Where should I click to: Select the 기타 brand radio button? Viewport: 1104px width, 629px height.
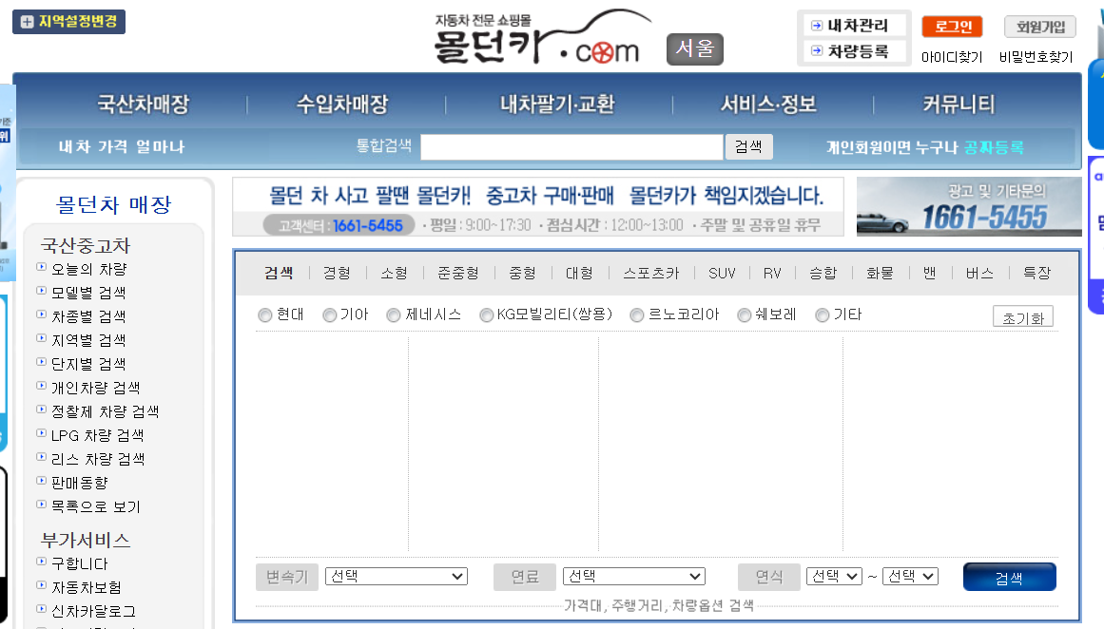pos(822,315)
